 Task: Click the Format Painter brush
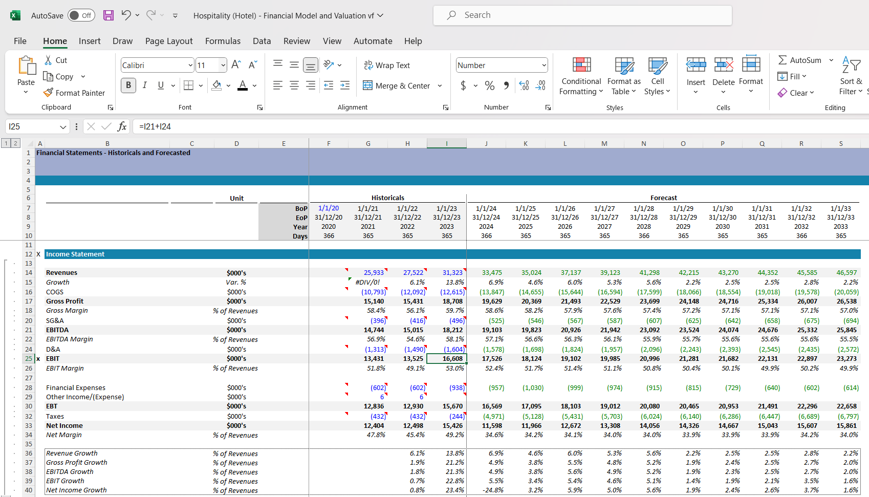(x=48, y=93)
